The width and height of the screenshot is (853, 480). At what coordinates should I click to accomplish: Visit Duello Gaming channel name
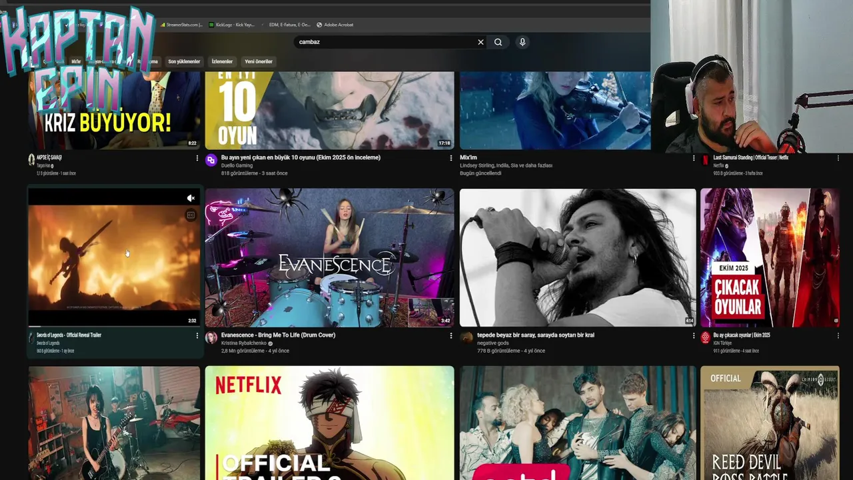(x=237, y=165)
